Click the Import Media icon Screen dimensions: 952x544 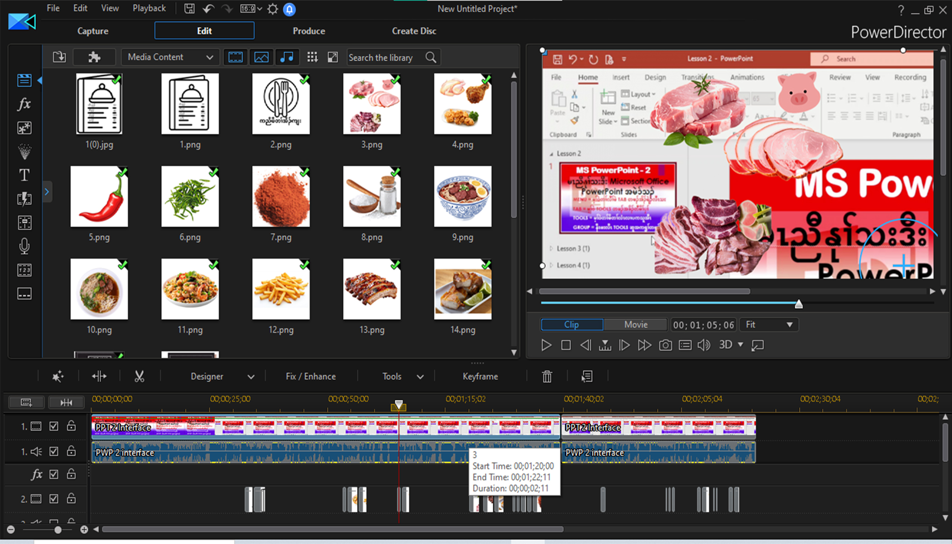click(59, 57)
